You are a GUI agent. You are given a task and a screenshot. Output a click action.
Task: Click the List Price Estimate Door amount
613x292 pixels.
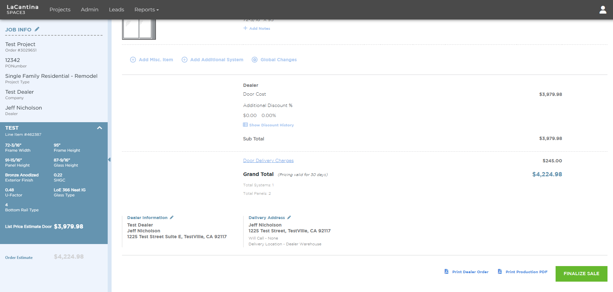pos(68,227)
